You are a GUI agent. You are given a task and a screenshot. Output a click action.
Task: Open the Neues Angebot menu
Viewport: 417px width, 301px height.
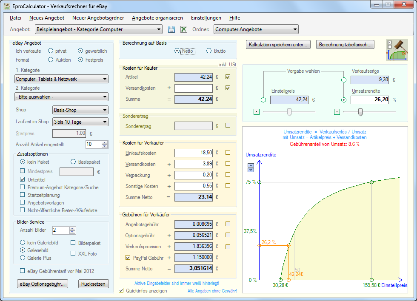point(47,18)
